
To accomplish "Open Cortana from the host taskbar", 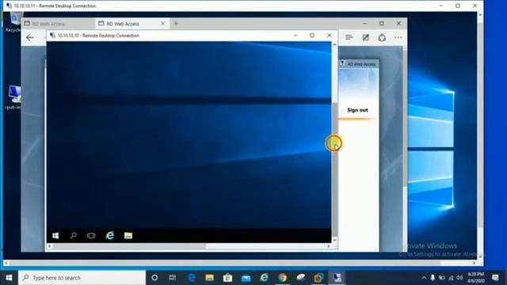I will (x=154, y=278).
